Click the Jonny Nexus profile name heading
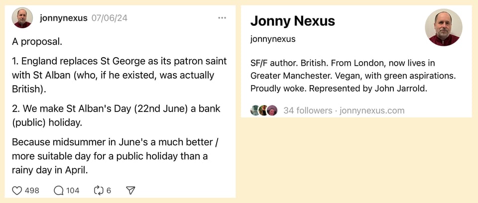The image size is (478, 203). click(292, 21)
